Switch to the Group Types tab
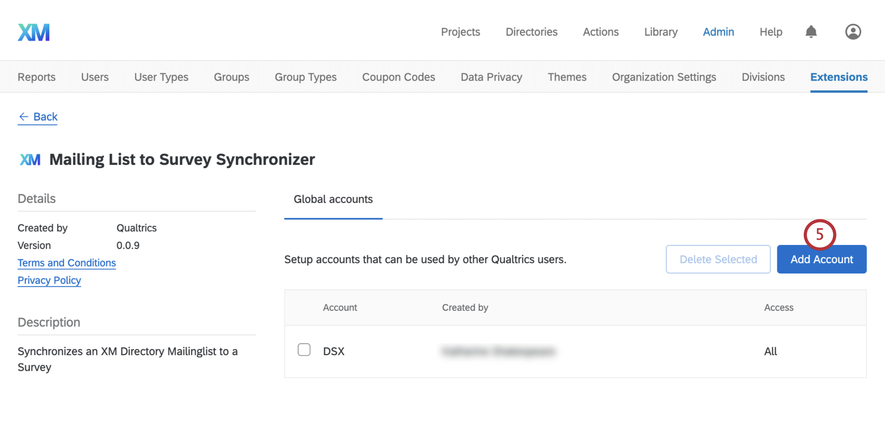The height and width of the screenshot is (442, 885). tap(306, 77)
